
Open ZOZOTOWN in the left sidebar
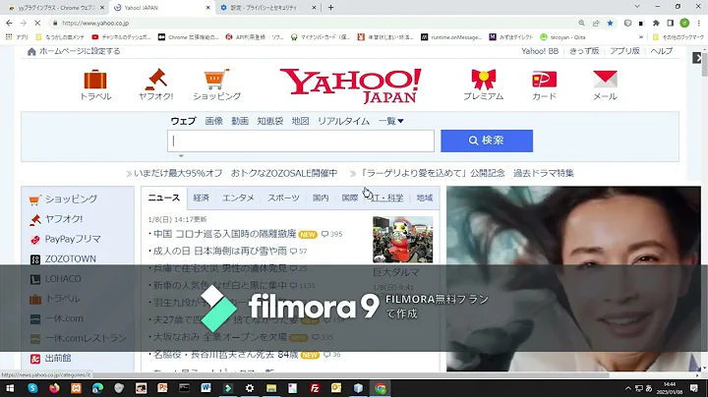click(x=70, y=259)
